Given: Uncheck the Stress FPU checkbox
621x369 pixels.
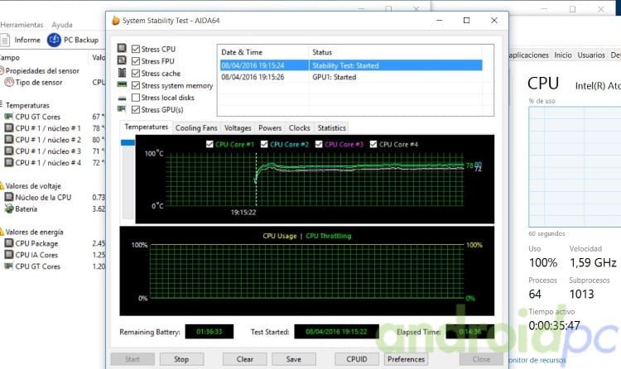Looking at the screenshot, I should [x=136, y=61].
